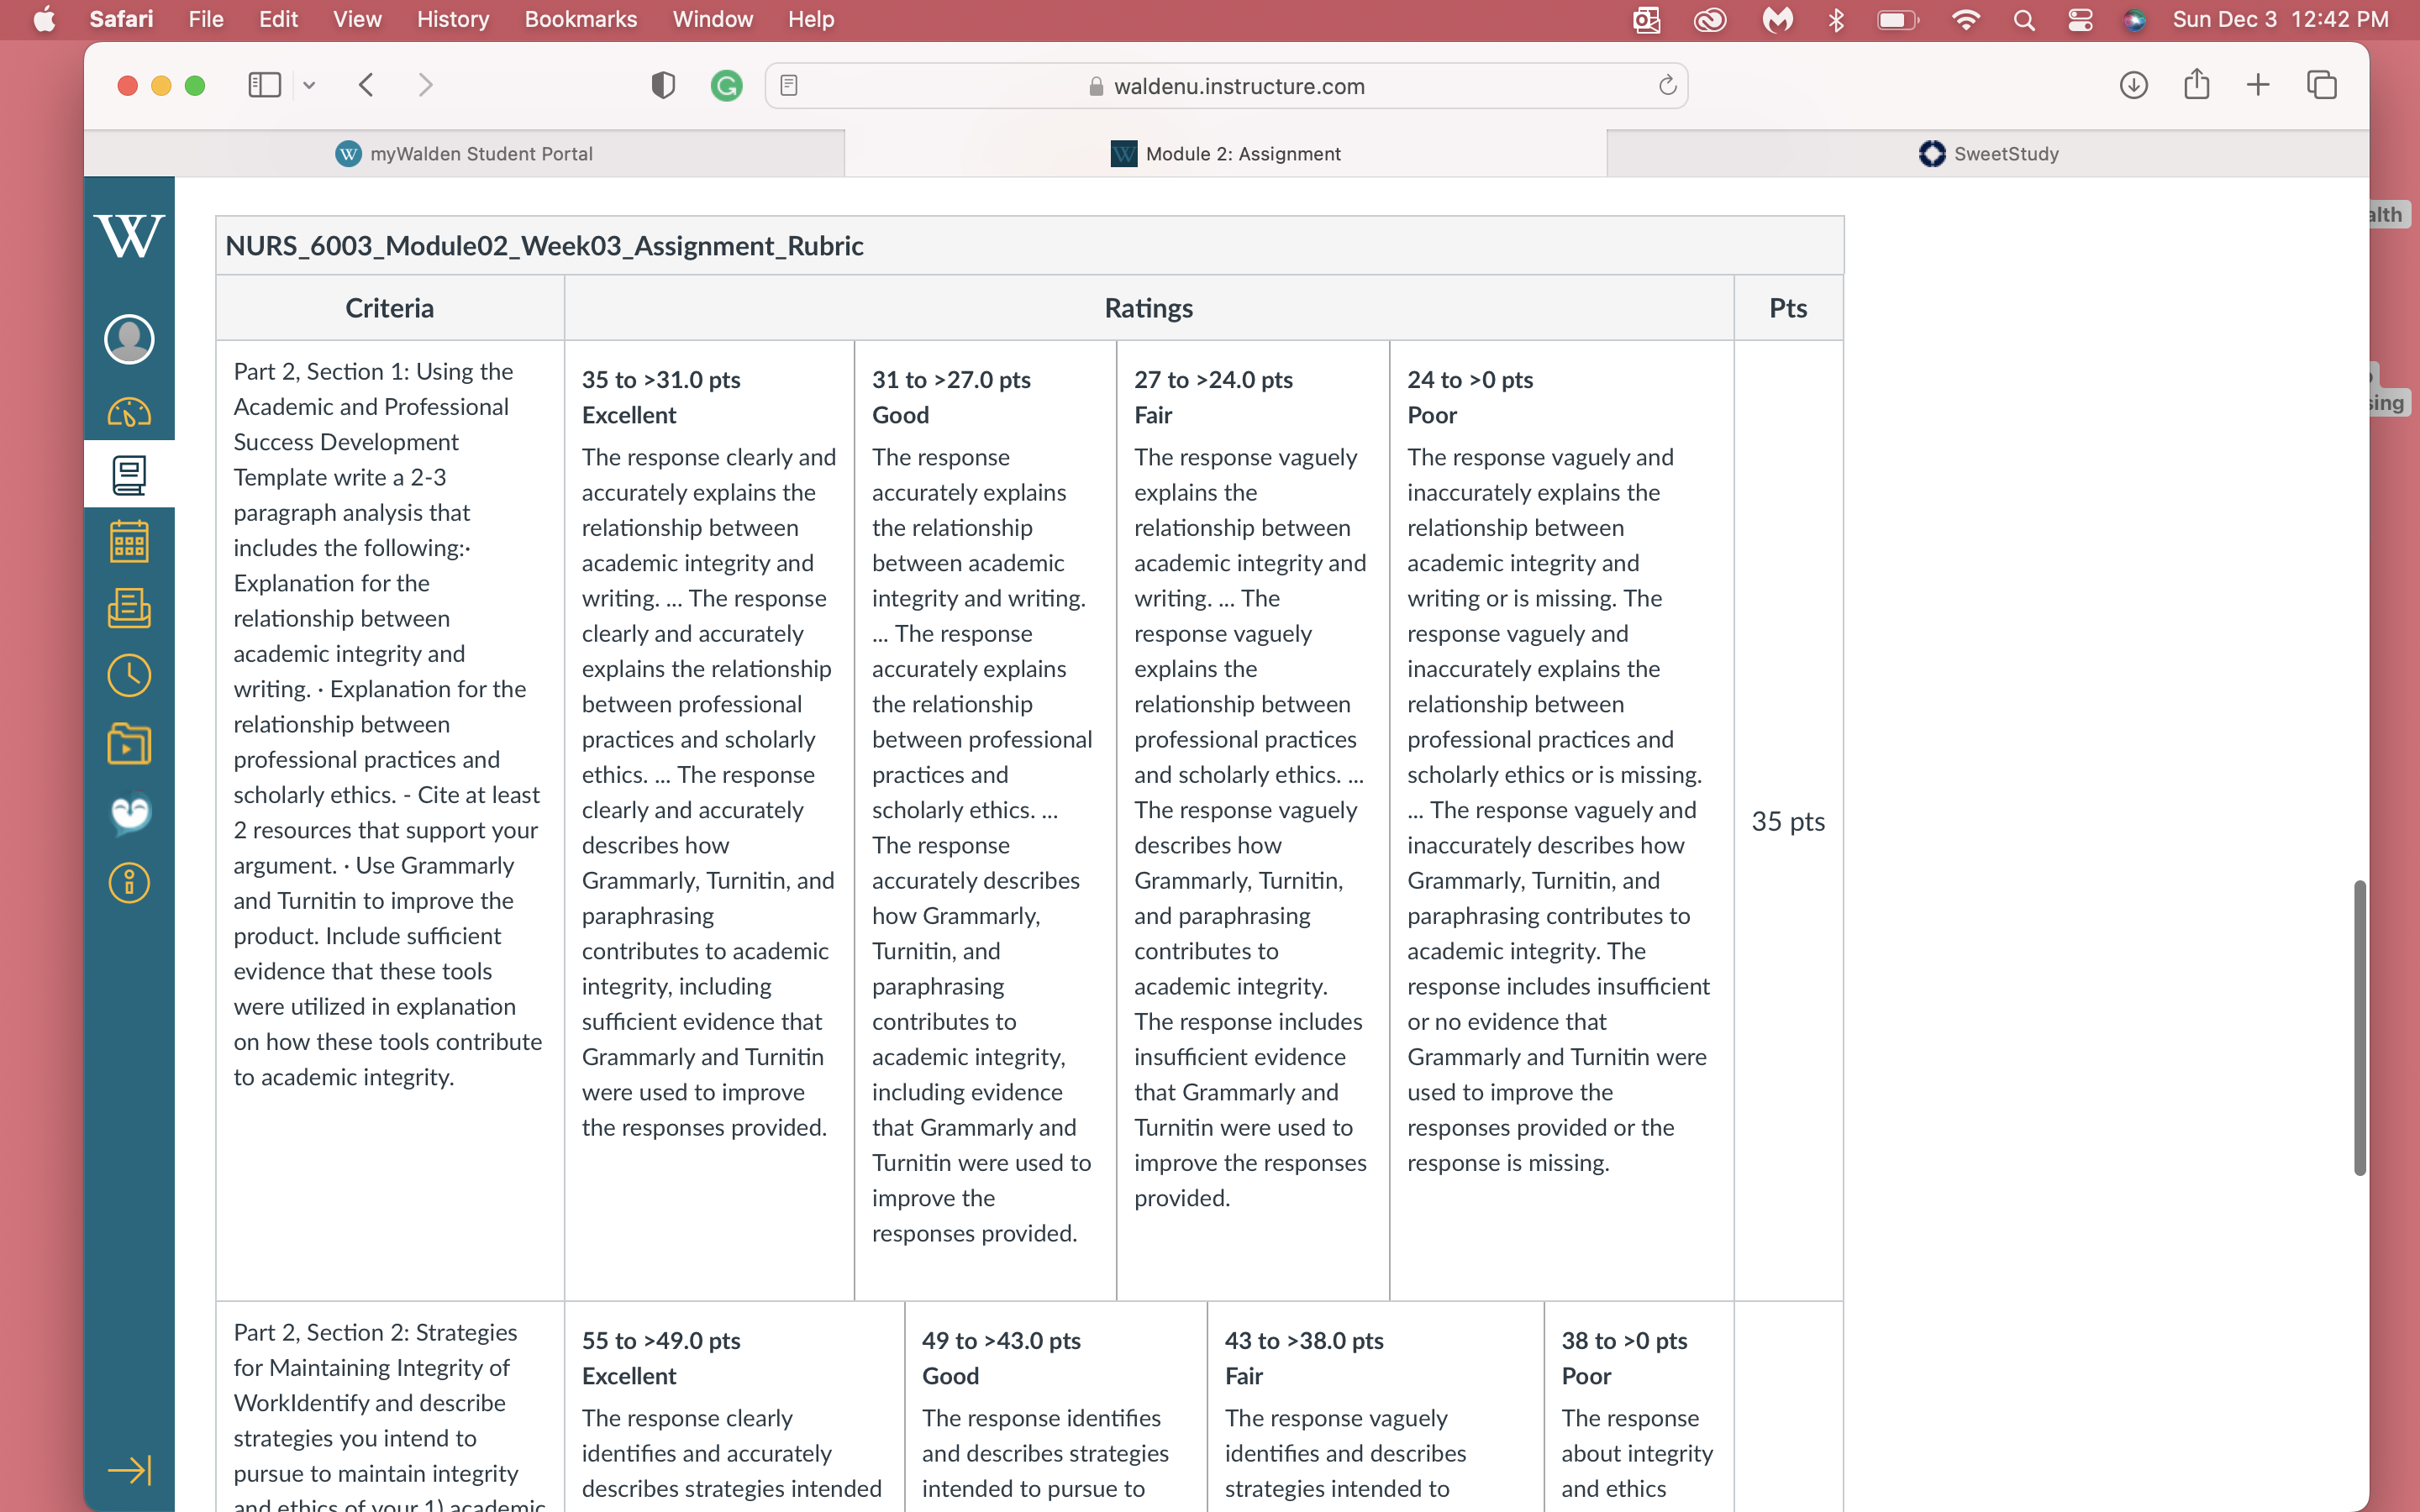2420x1512 pixels.
Task: Open the Grammarly extension icon
Action: 726,86
